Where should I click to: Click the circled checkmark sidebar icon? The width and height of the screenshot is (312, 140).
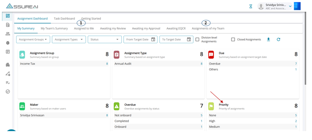pyautogui.click(x=8, y=91)
